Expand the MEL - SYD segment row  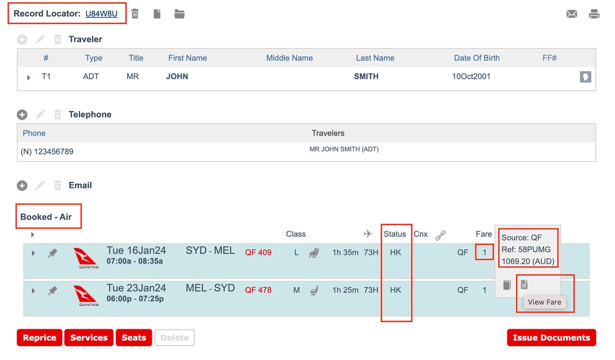[33, 290]
